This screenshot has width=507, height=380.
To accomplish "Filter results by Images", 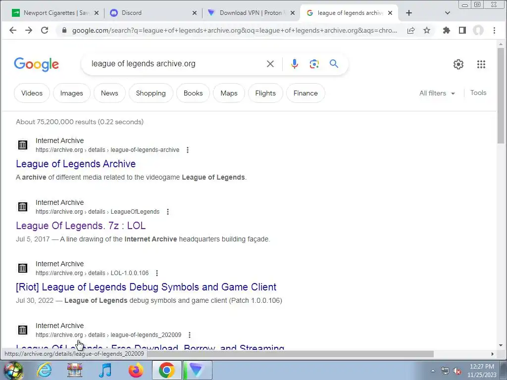I will (71, 93).
